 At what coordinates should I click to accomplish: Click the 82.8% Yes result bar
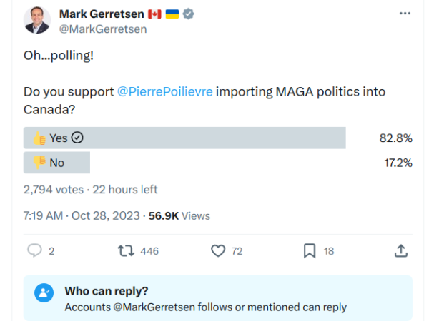214,138
